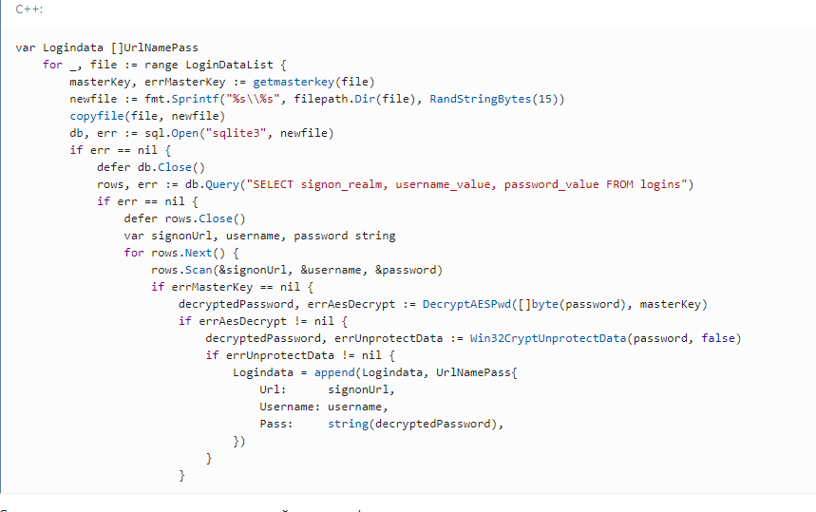Click the "var Logindata []UrlNamePass" line

click(x=106, y=47)
